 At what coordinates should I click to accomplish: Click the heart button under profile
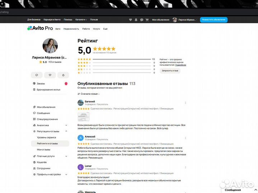pos(50,75)
